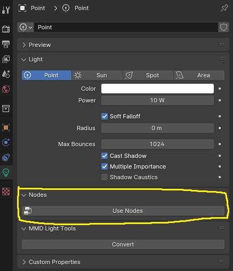Open the Tool properties tab icon
Image resolution: width=233 pixels, height=271 pixels.
click(6, 10)
